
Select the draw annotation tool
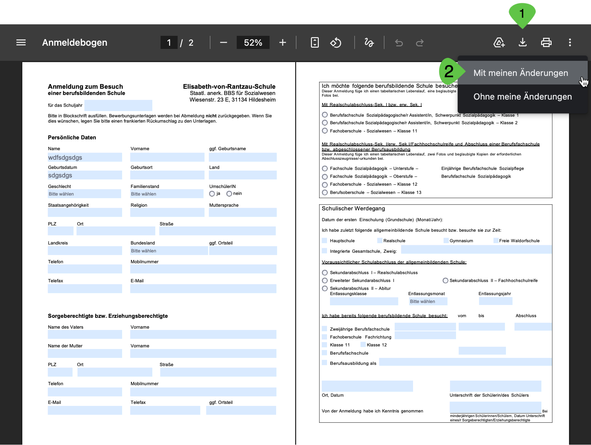tap(369, 42)
